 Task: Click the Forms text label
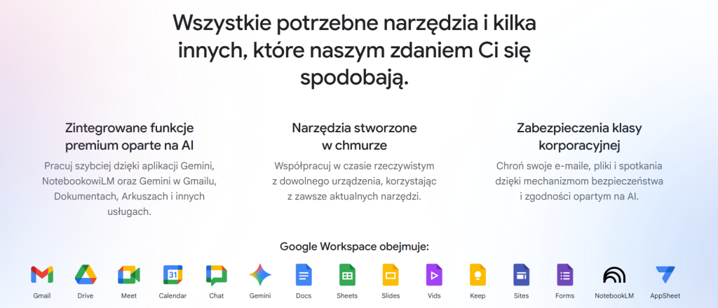tap(564, 295)
